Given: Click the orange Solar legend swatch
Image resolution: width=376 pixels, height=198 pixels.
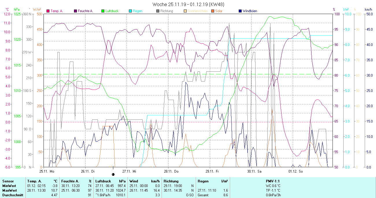Looking at the screenshot, I should click(x=213, y=11).
